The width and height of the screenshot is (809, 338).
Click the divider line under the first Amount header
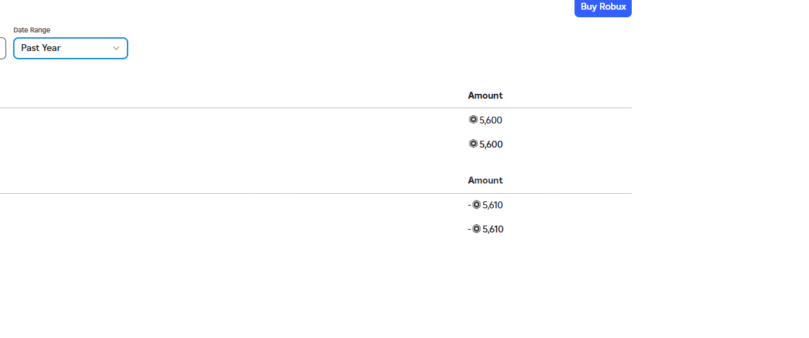[x=316, y=108]
